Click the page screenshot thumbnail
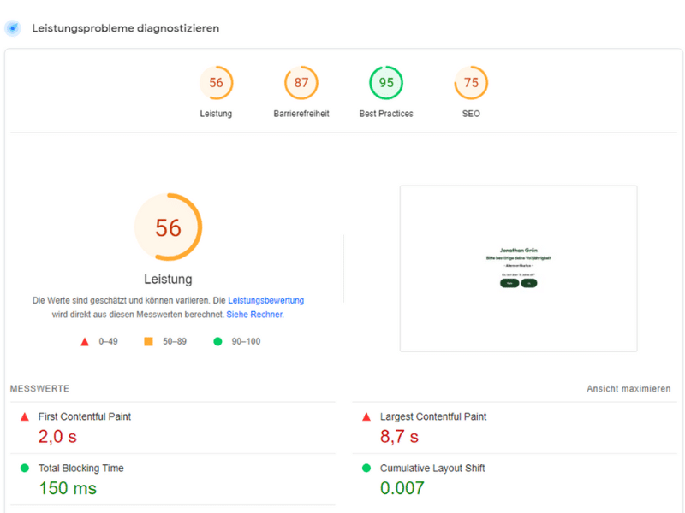Image resolution: width=685 pixels, height=513 pixels. point(518,268)
